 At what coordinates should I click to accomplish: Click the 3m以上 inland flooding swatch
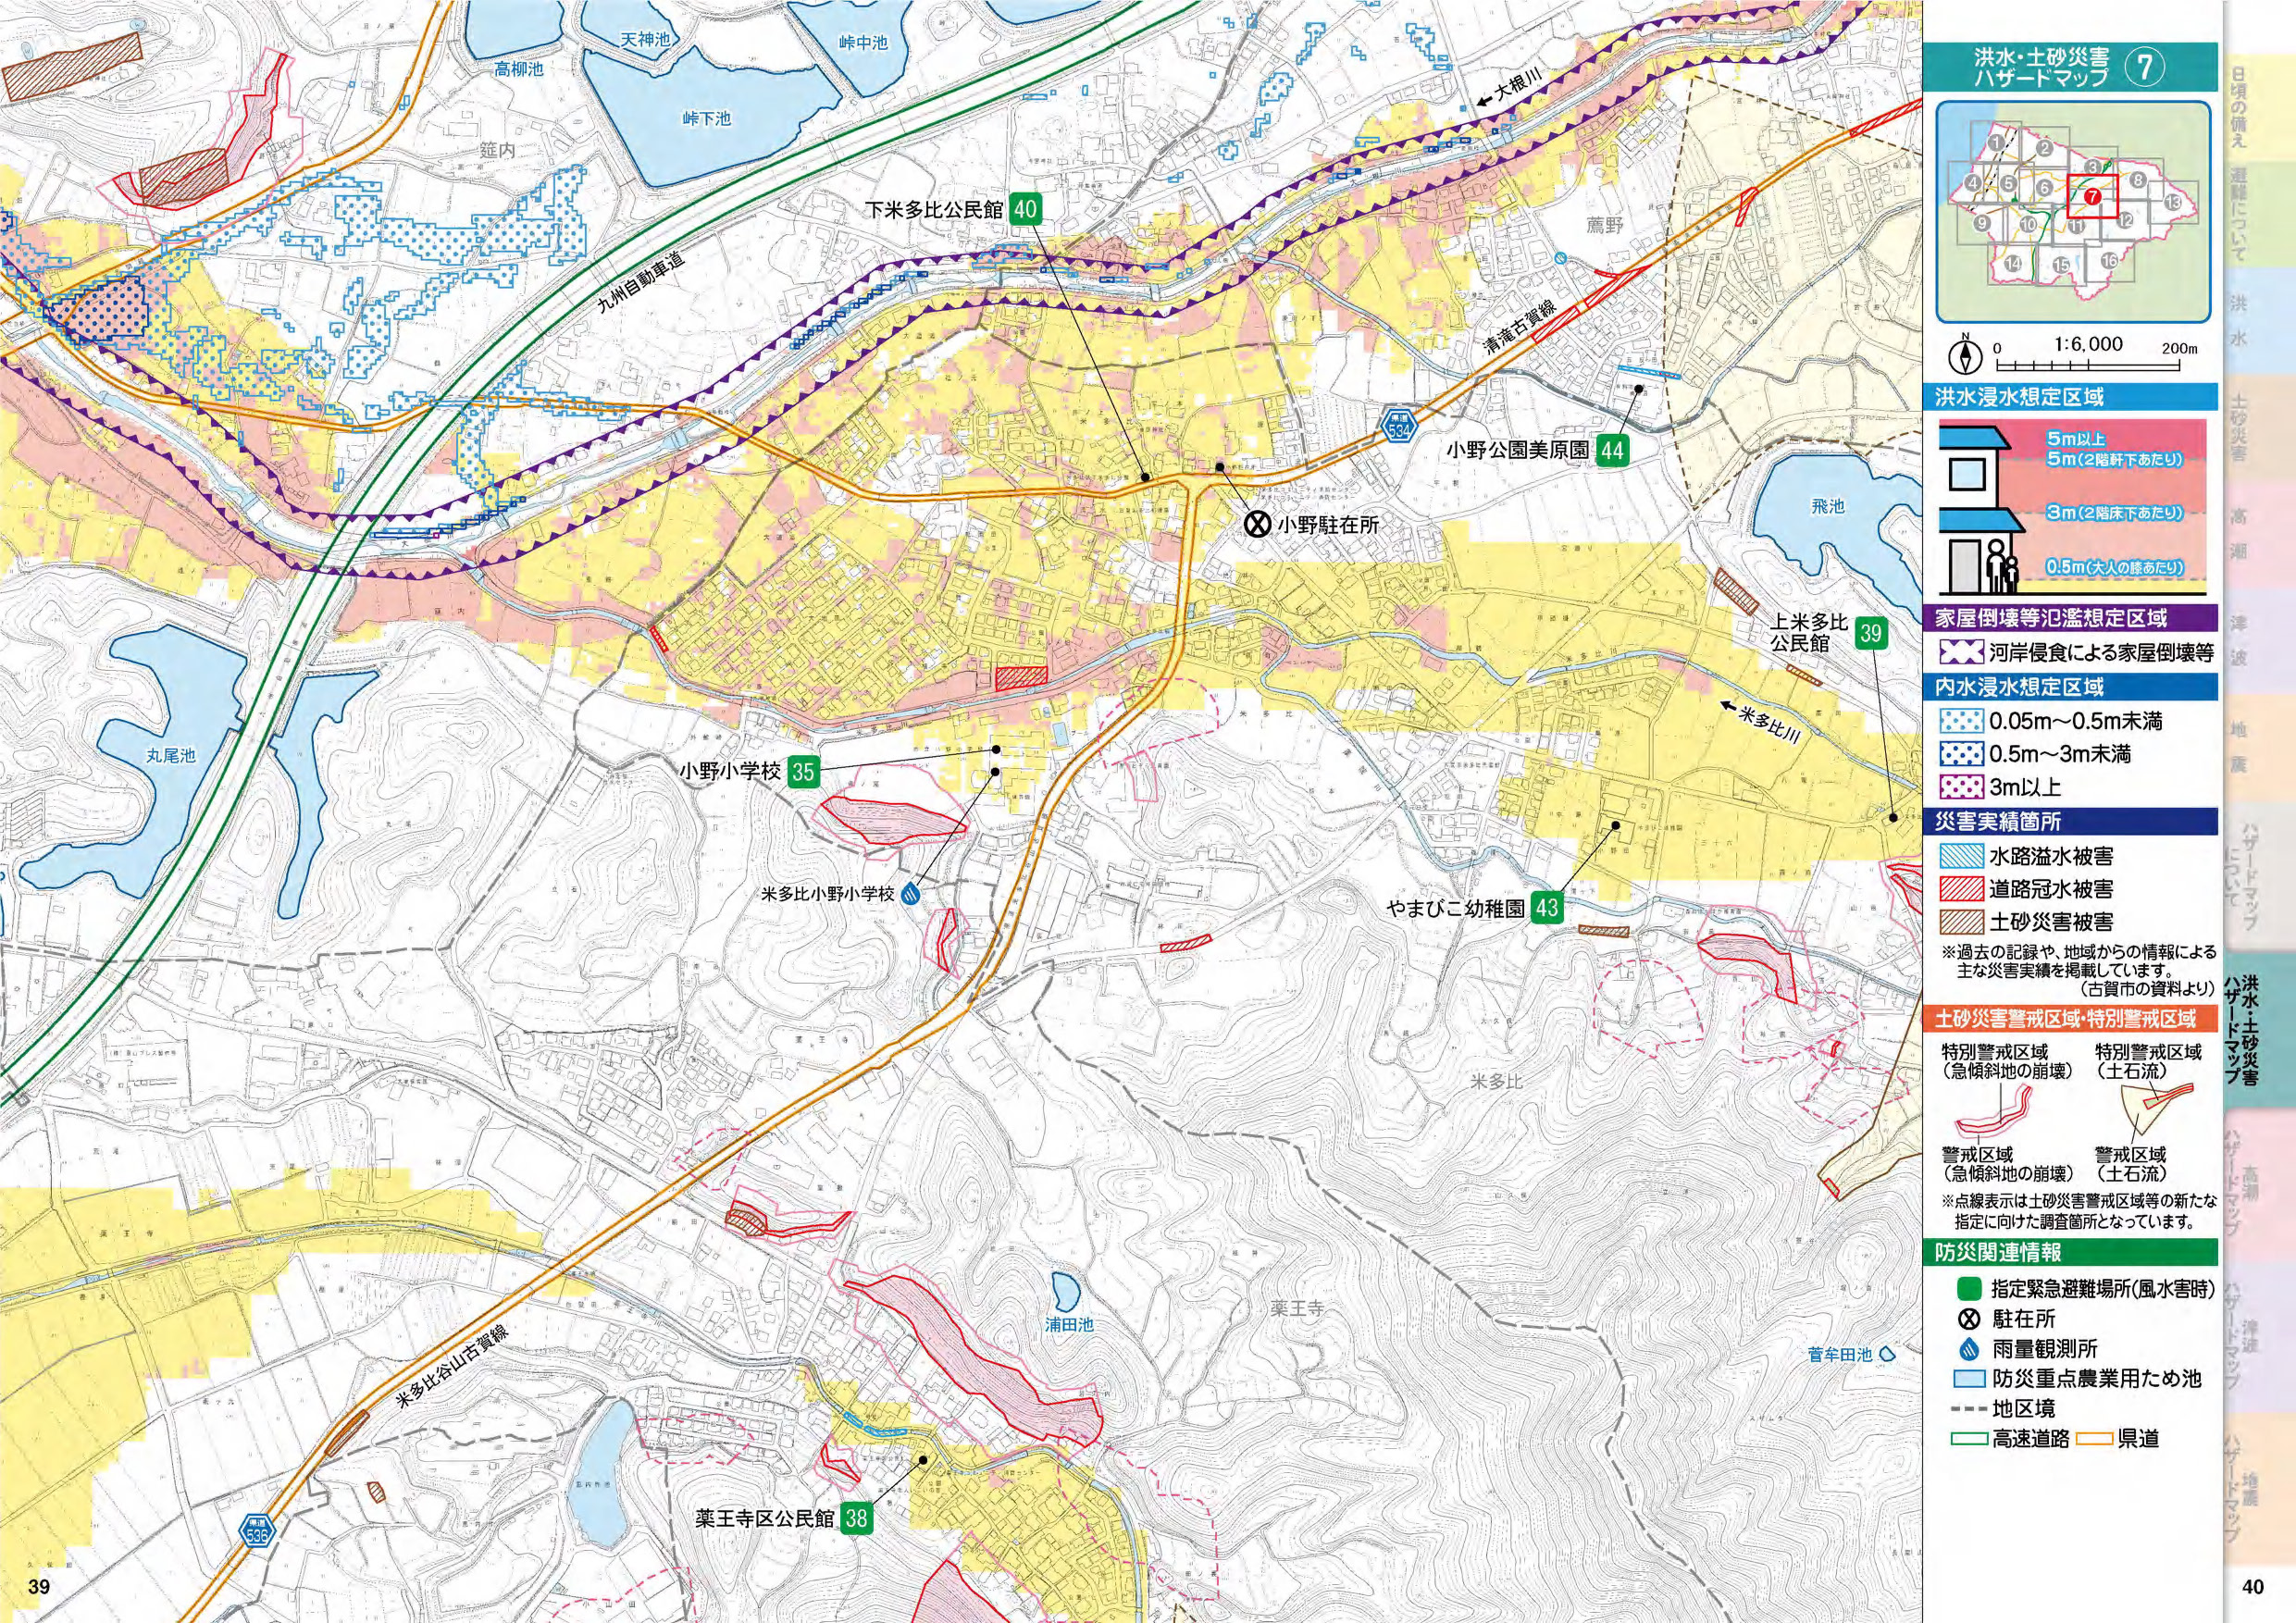(x=1960, y=786)
